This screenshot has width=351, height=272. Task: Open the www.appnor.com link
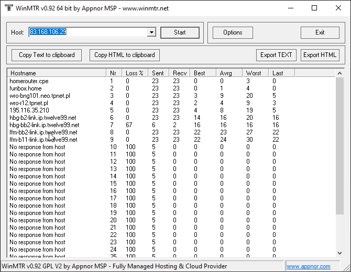click(309, 267)
